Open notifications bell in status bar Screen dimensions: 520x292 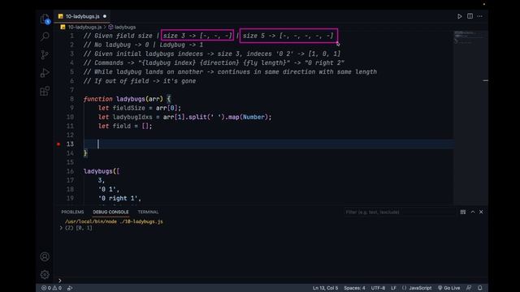[480, 288]
